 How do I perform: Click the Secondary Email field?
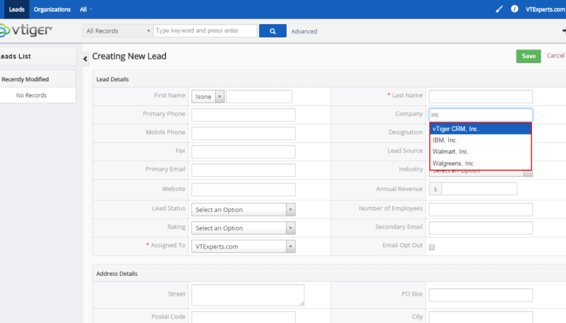click(x=481, y=228)
